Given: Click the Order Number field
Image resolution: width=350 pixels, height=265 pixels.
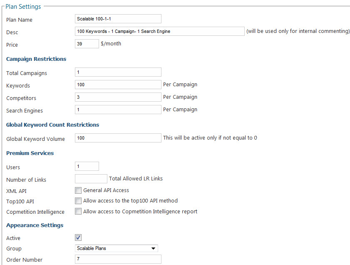Looking at the screenshot, I should click(x=118, y=259).
